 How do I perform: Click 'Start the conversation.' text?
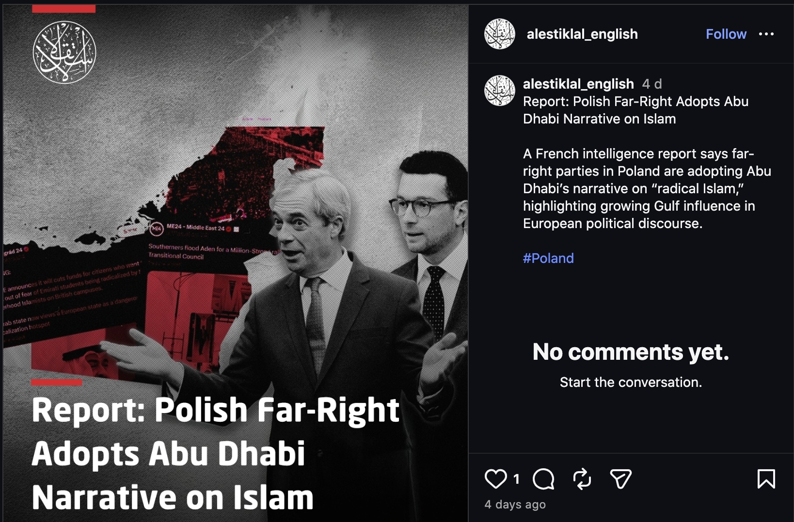point(631,382)
